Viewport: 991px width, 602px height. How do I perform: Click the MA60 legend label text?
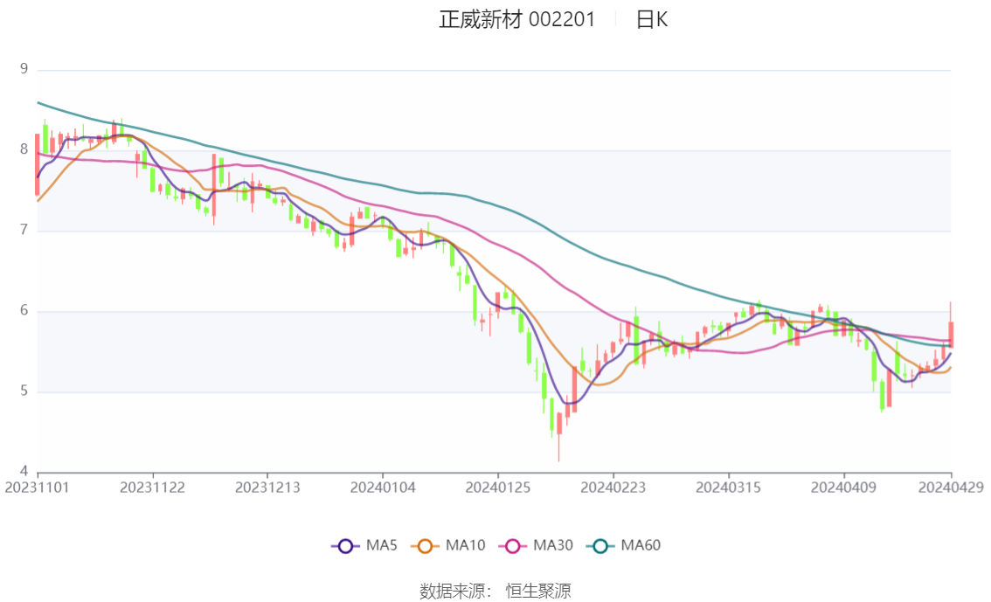(641, 545)
